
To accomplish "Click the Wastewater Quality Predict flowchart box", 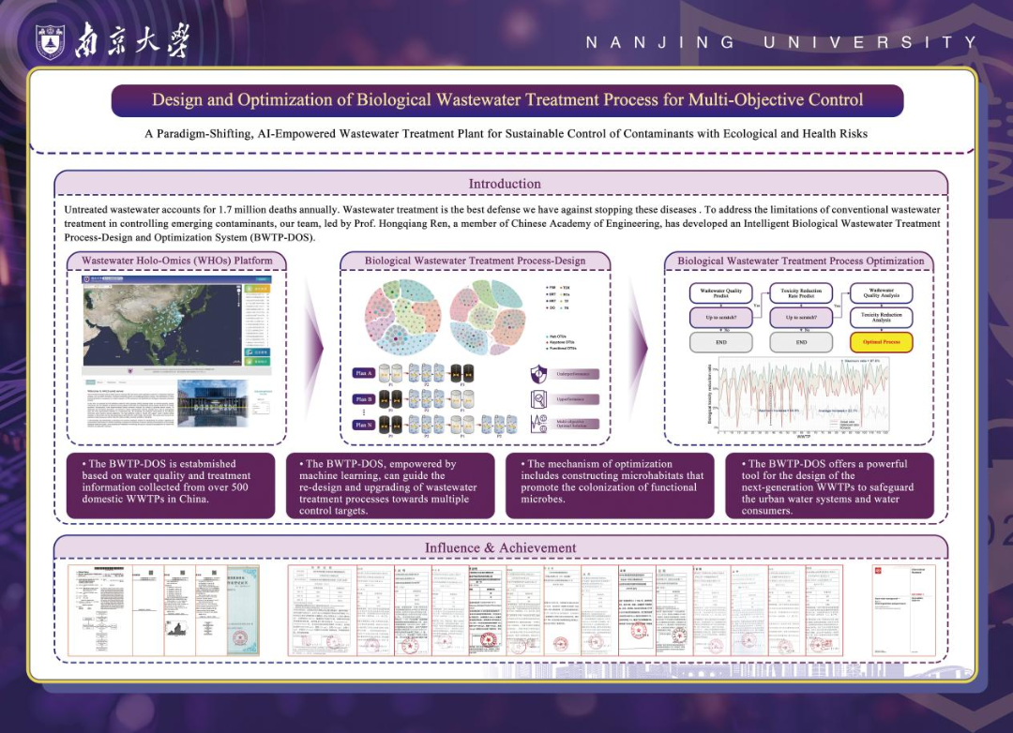I will click(x=721, y=293).
